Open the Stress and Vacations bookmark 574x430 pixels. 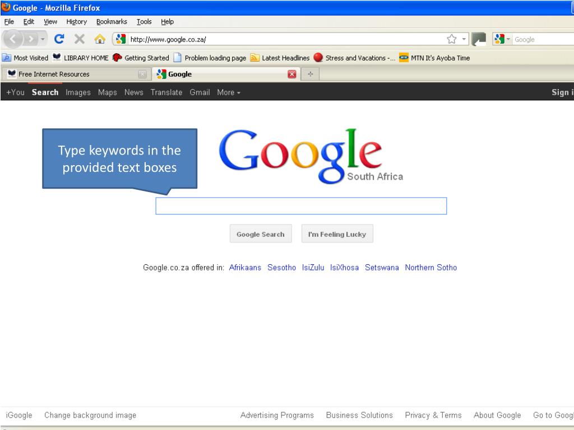(x=354, y=58)
